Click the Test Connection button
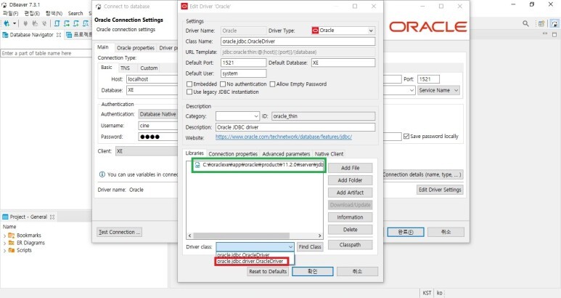This screenshot has width=561, height=298. point(119,232)
